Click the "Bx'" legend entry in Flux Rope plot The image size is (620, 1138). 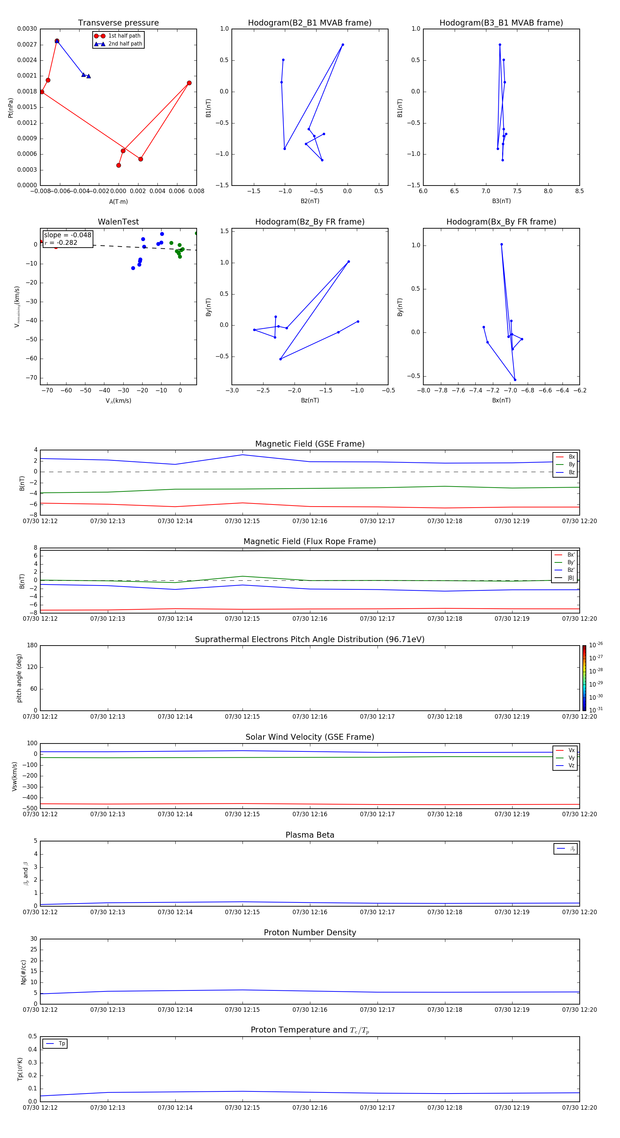tap(565, 555)
